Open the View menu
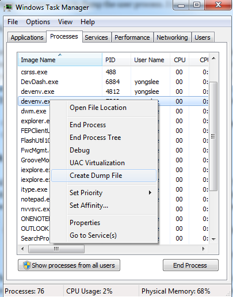 coord(65,22)
